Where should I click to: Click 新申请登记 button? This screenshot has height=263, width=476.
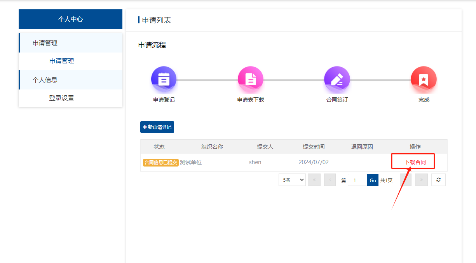pos(157,127)
